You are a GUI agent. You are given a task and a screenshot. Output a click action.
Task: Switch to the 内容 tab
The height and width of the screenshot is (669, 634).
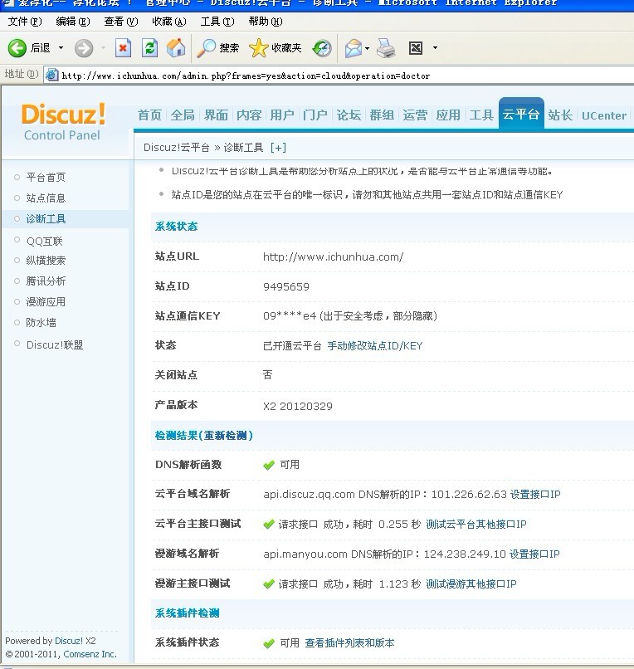pyautogui.click(x=249, y=115)
